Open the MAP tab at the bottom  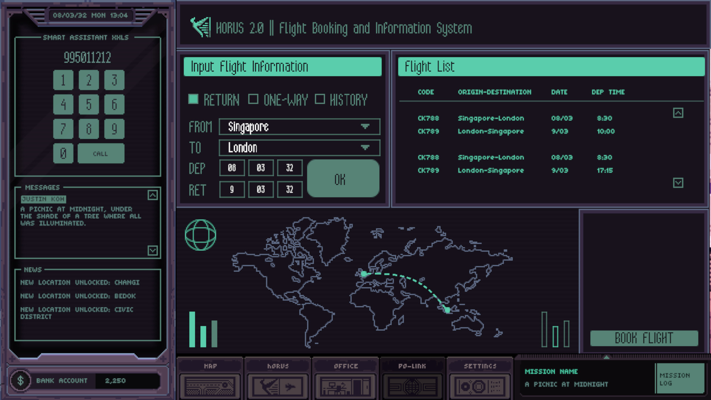210,385
